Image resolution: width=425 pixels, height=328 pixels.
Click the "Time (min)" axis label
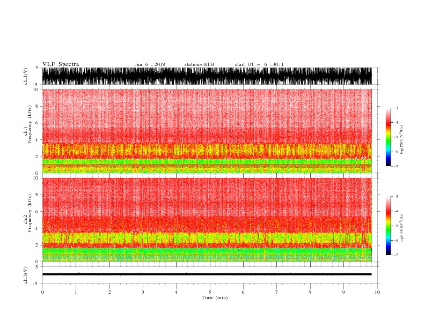pos(215,297)
